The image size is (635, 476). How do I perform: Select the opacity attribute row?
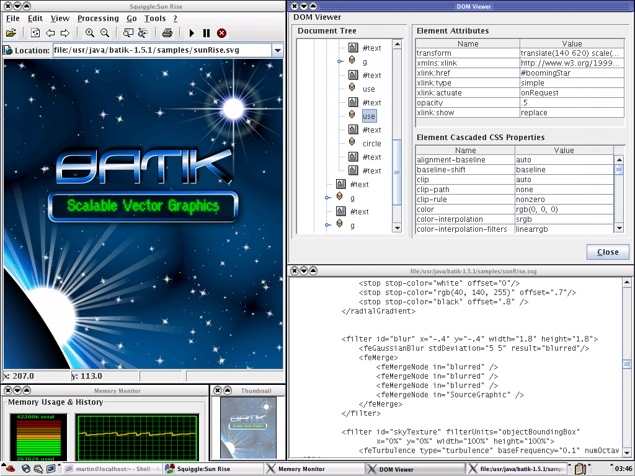(x=520, y=103)
